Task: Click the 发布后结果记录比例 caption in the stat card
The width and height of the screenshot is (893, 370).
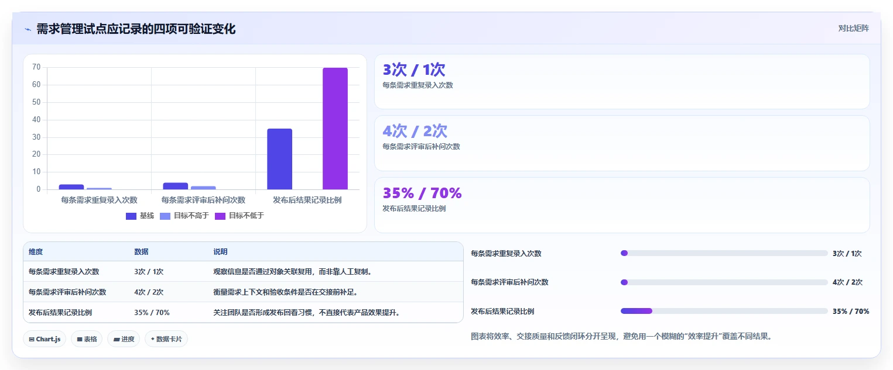Action: point(414,209)
